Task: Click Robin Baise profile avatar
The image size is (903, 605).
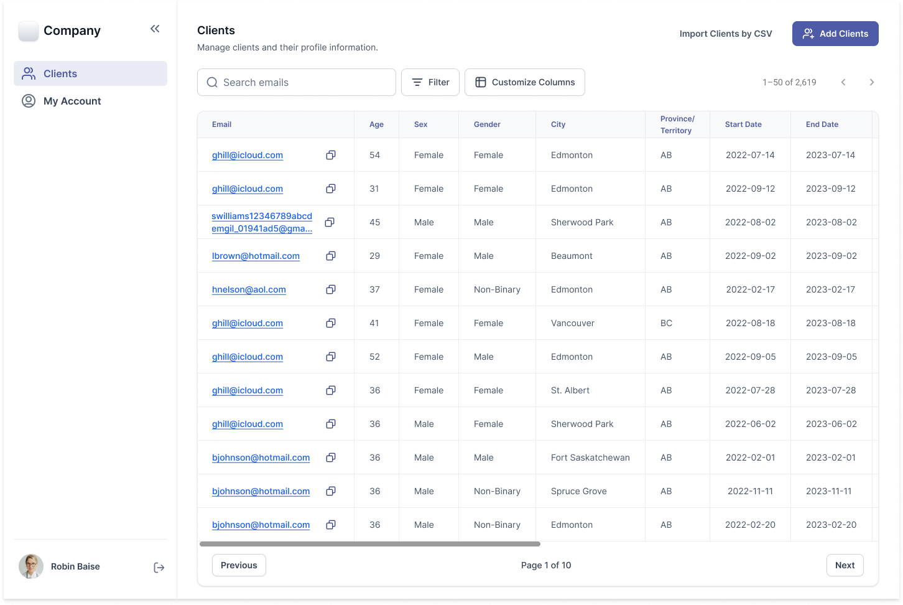Action: (x=31, y=566)
